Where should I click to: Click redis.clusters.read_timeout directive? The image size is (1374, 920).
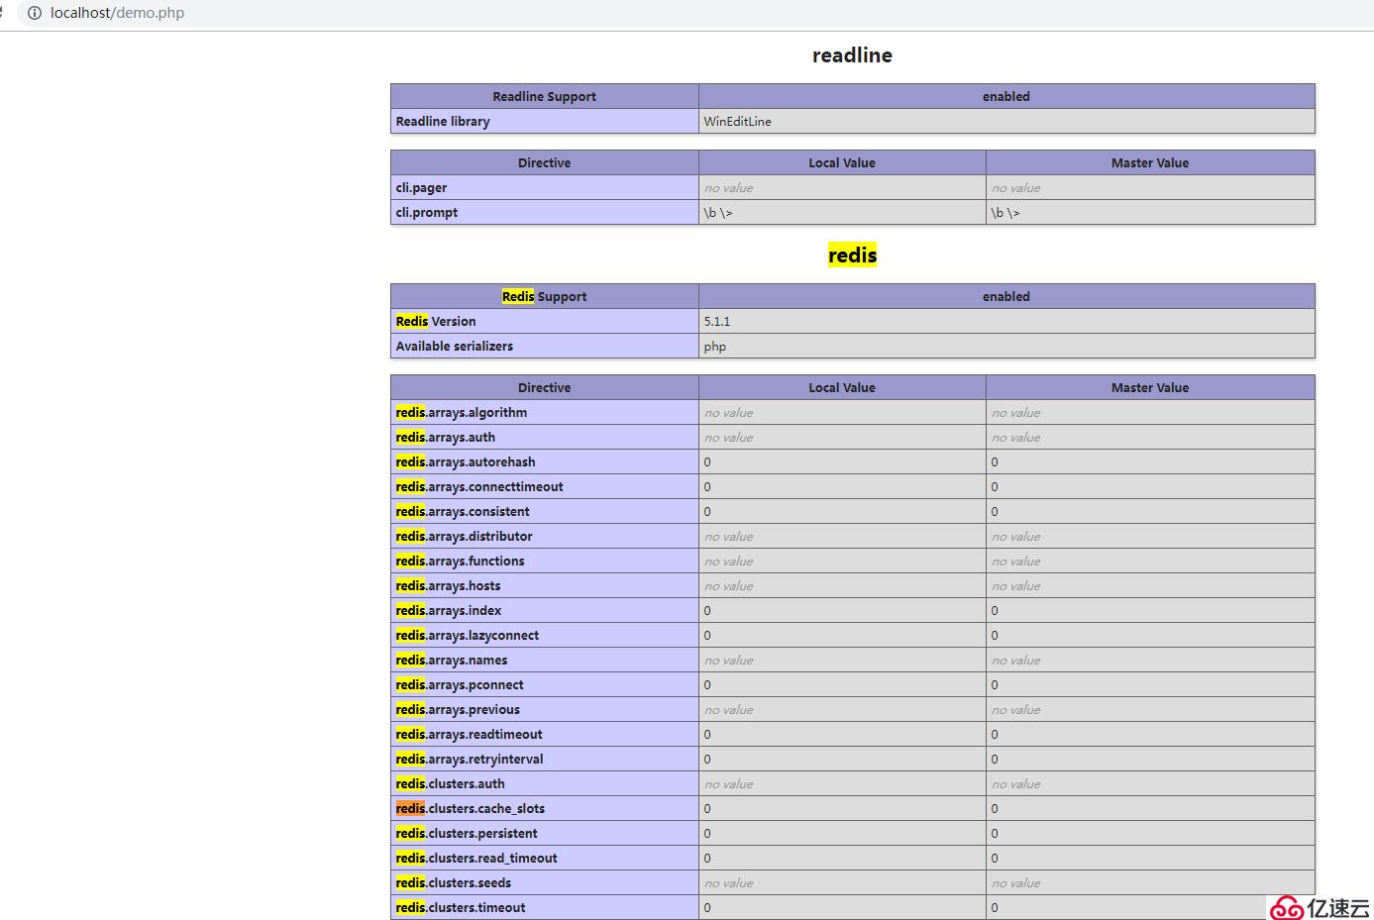click(476, 858)
